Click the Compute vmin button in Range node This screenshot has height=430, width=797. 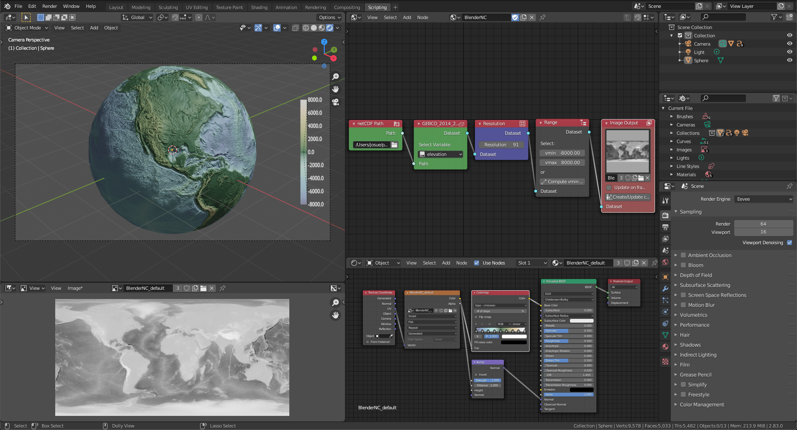point(562,182)
